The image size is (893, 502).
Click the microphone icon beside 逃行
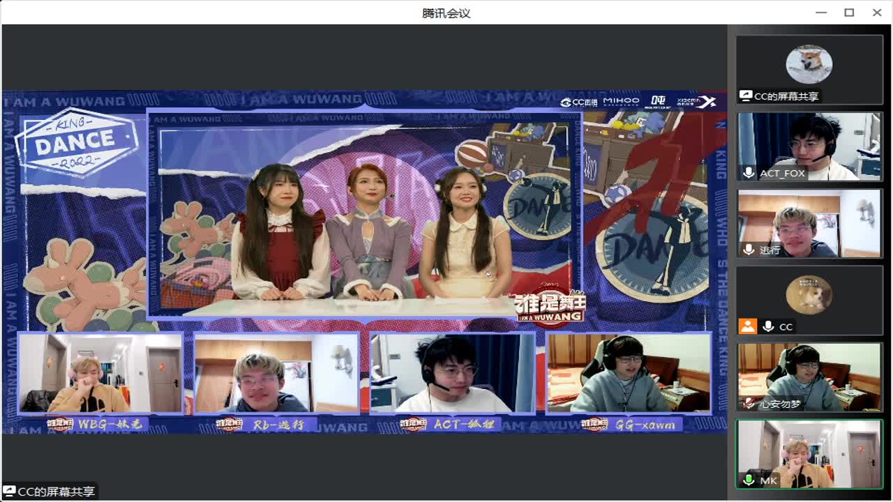pos(749,250)
